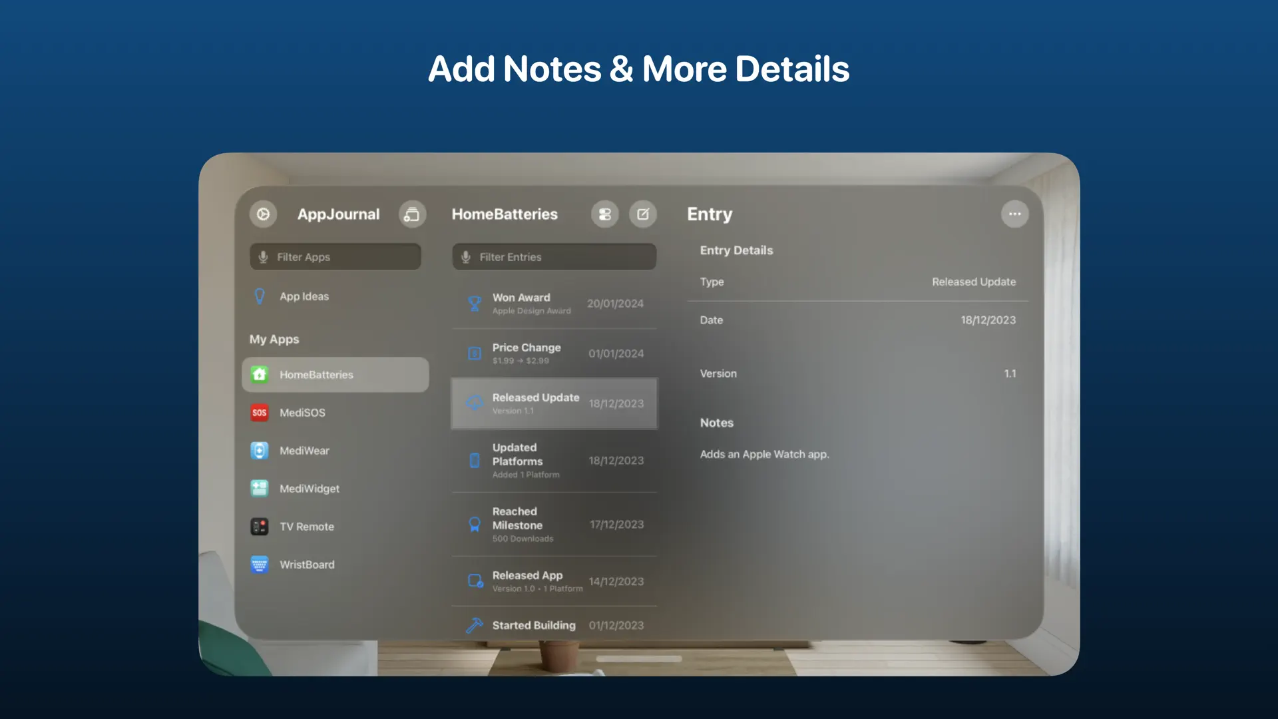The image size is (1278, 719).
Task: Open the Price Change entry
Action: 554,353
